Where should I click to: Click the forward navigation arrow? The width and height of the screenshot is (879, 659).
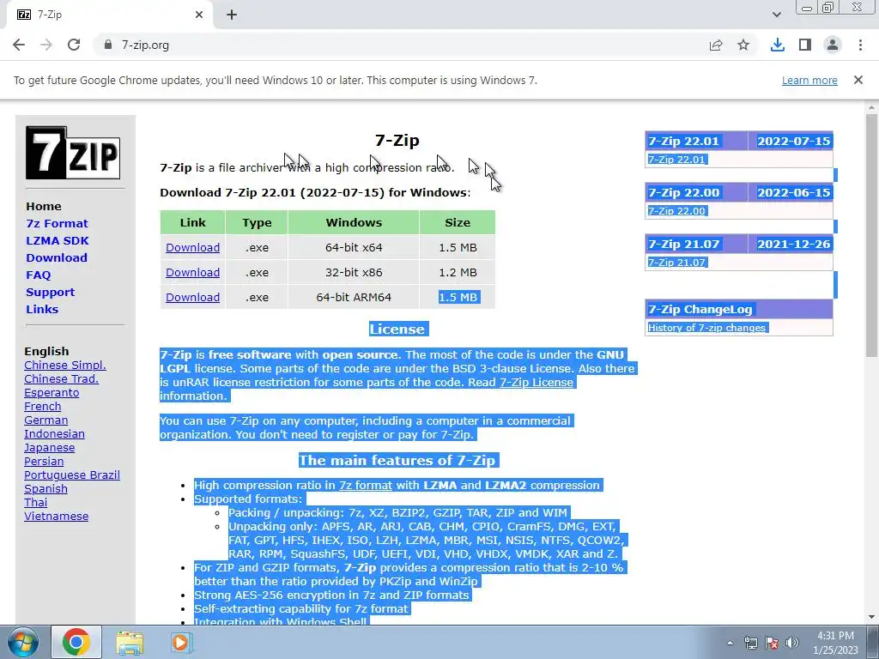pos(46,45)
